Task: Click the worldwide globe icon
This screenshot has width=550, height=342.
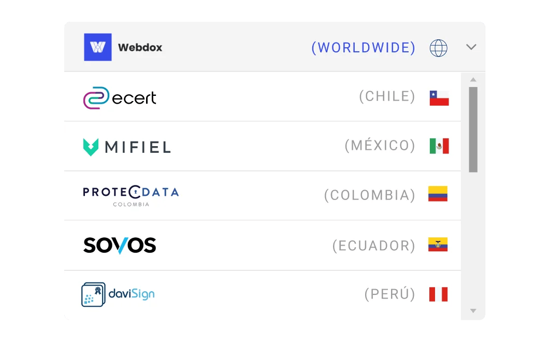Action: [x=439, y=48]
